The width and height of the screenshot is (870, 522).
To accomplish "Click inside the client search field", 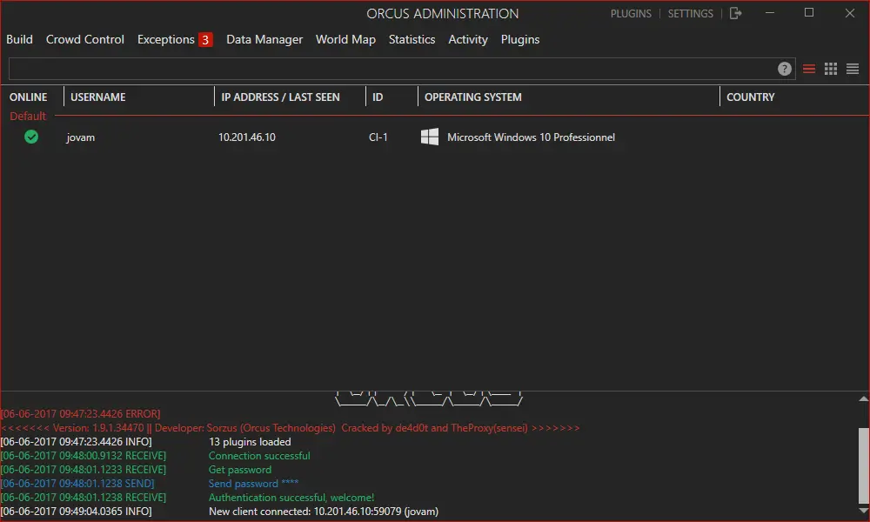I will pyautogui.click(x=391, y=68).
